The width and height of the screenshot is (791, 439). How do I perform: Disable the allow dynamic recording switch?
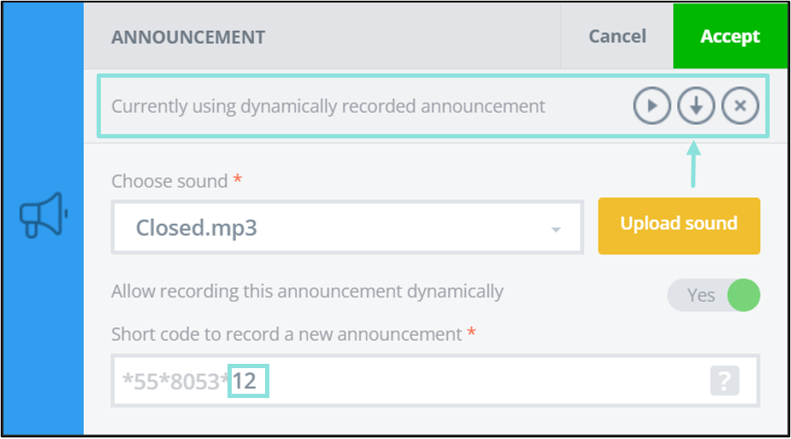point(713,295)
